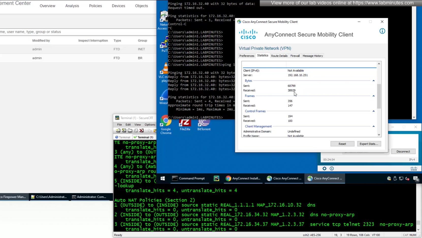Switch to the Route Details tab

coord(279,56)
